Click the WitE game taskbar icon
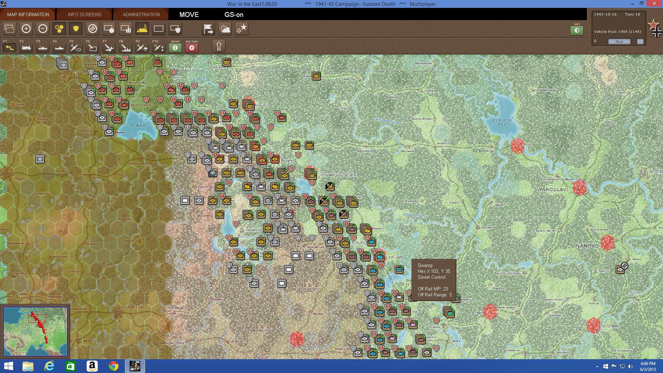The width and height of the screenshot is (663, 373). click(135, 366)
